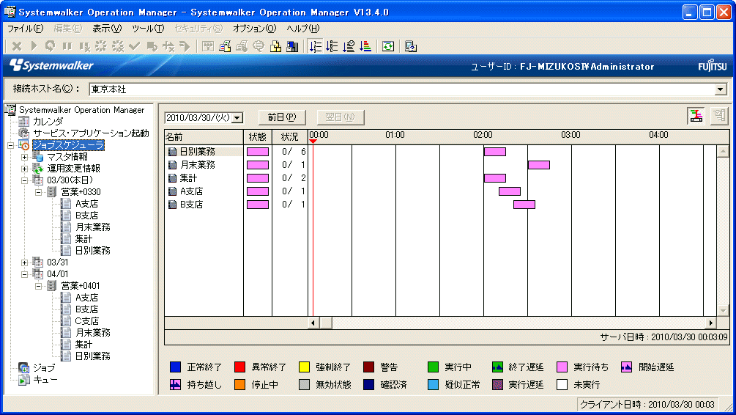Open the 表示(V) menu
736x415 pixels.
click(x=106, y=28)
